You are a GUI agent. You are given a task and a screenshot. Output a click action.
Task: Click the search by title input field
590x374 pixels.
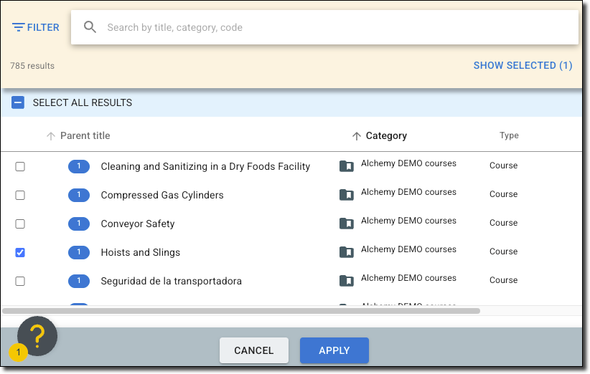coord(337,27)
